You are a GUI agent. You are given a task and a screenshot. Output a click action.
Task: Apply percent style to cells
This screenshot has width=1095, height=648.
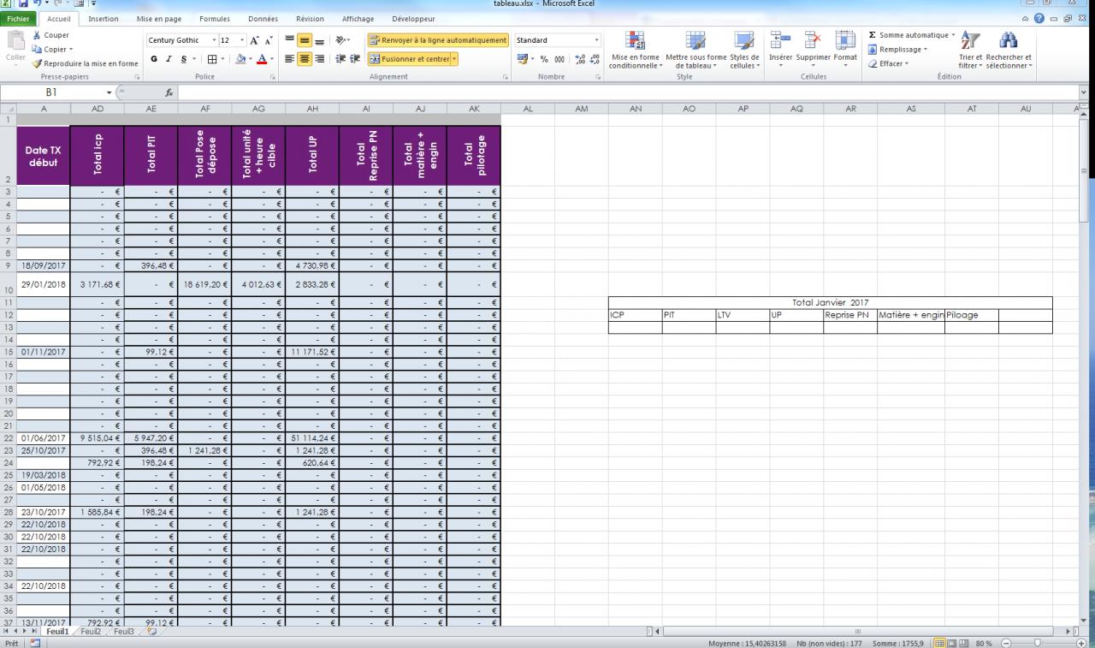coord(542,59)
